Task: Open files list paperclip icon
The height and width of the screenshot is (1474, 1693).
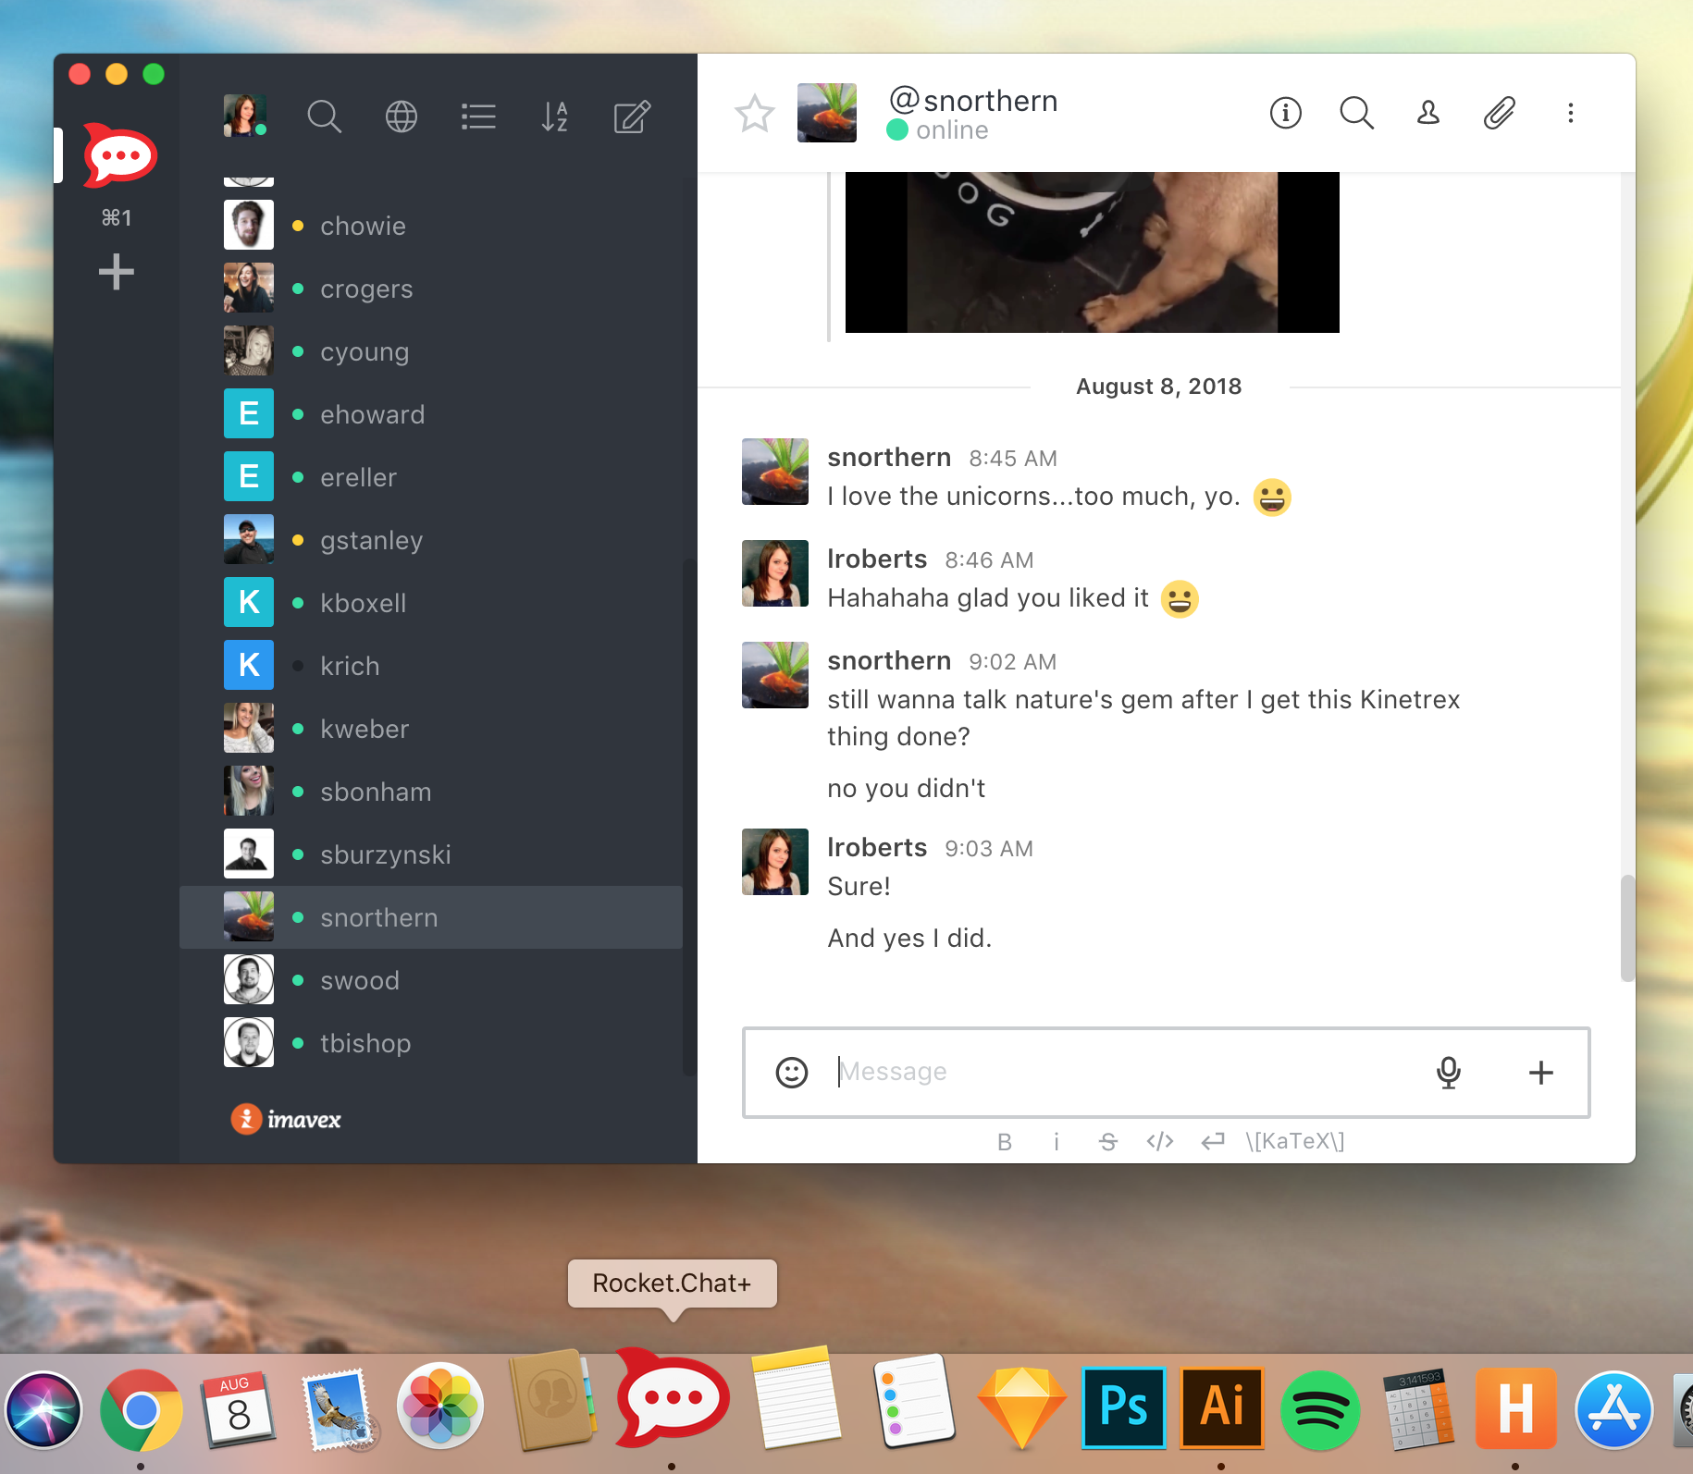Action: (x=1500, y=113)
